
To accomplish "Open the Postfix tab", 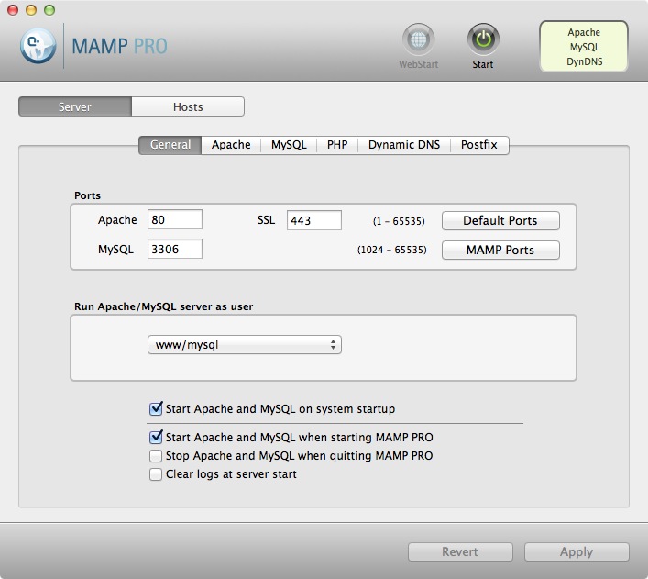I will tap(479, 145).
